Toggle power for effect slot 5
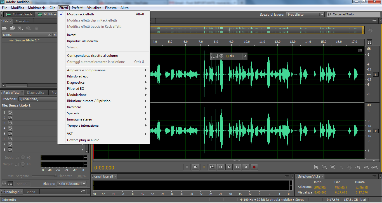The width and height of the screenshot is (382, 203). pyautogui.click(x=10, y=134)
